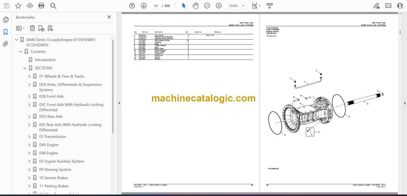Select the Contents bookmark label
Image resolution: width=407 pixels, height=196 pixels.
click(x=38, y=52)
